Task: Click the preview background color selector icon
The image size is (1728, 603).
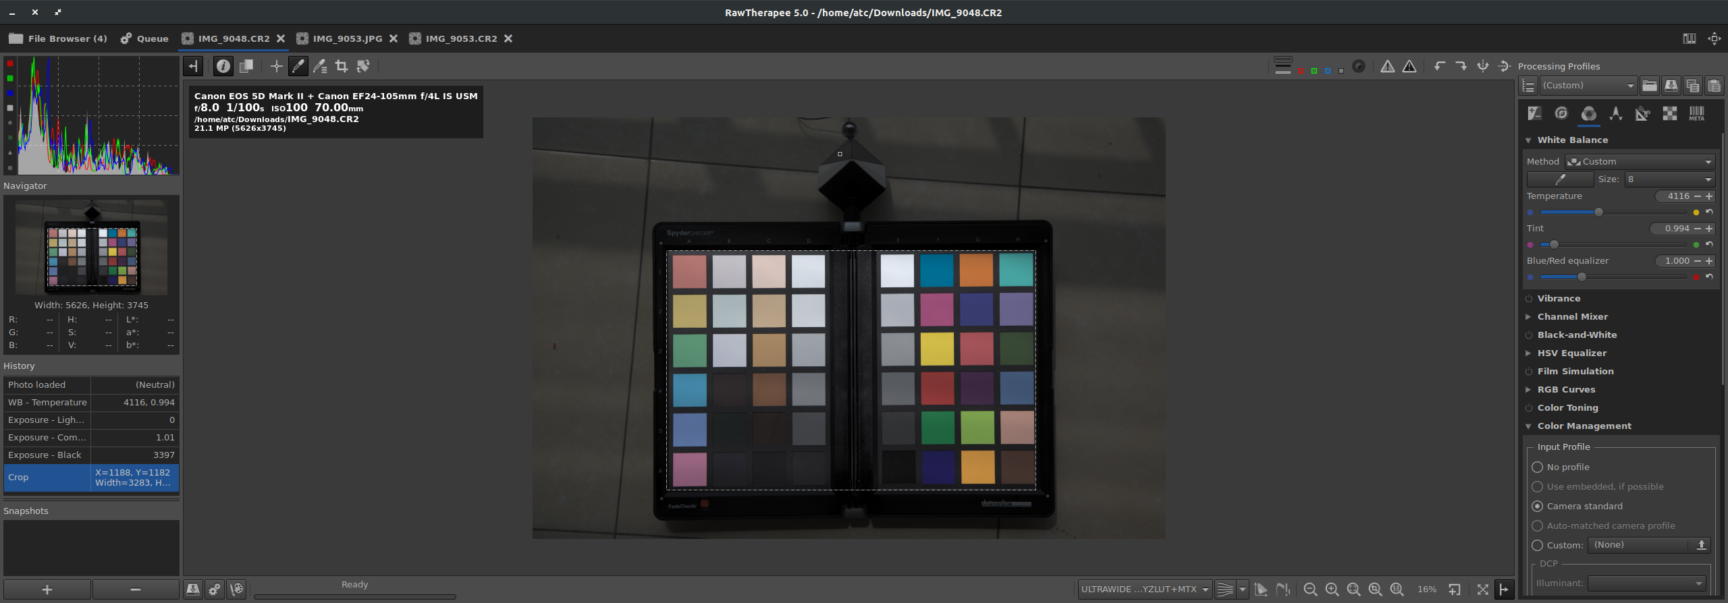Action: pyautogui.click(x=1283, y=66)
